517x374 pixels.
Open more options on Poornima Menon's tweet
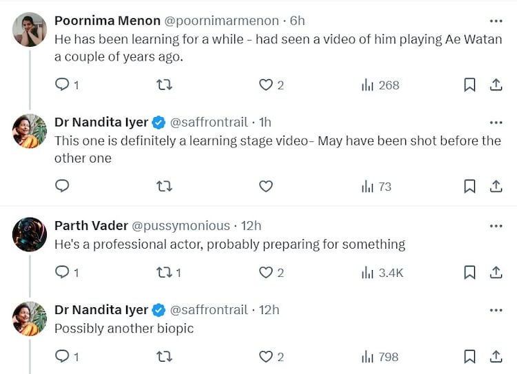point(496,21)
